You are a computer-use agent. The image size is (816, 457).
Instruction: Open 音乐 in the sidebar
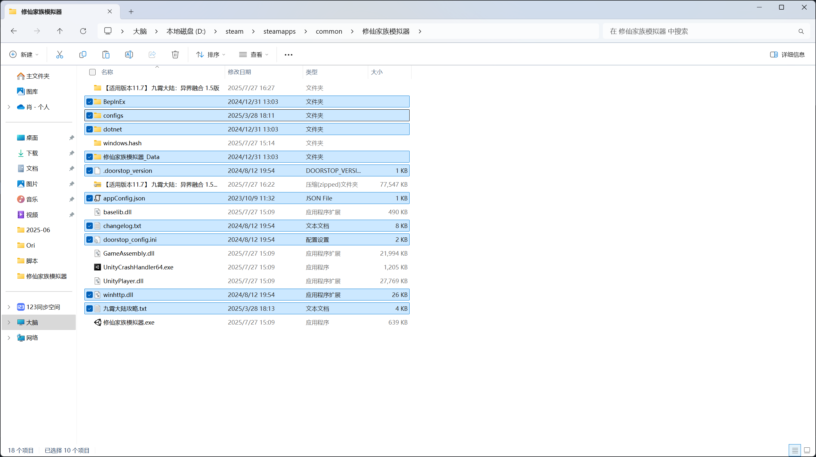(28, 199)
